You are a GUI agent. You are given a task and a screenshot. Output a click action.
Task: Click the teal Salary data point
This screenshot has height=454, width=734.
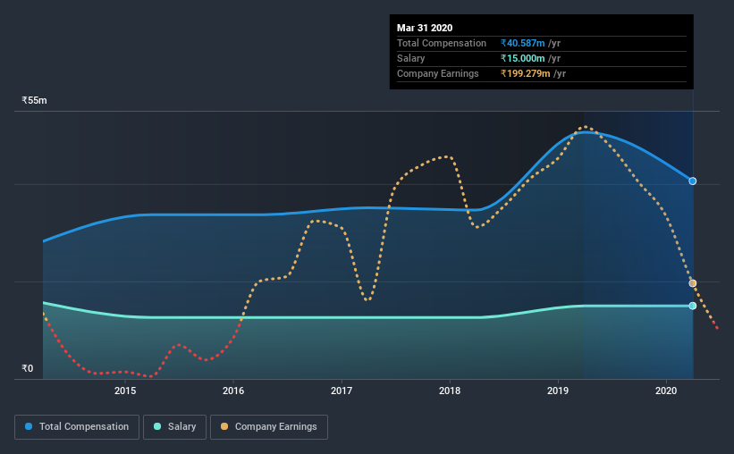tap(692, 306)
